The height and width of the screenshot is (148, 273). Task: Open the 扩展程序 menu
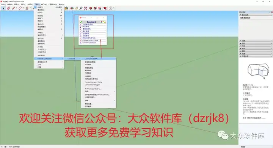(53, 4)
